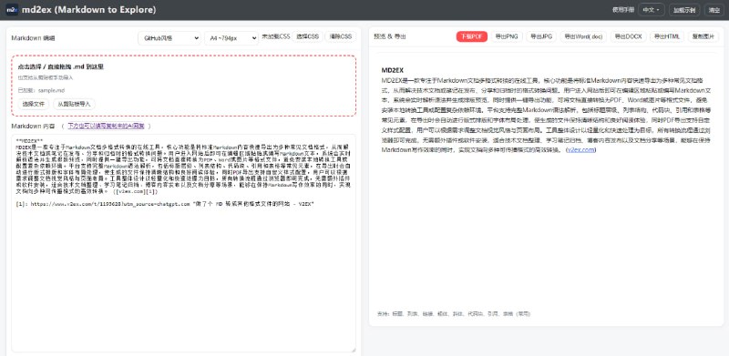Click the red 下载PDF button

[472, 36]
